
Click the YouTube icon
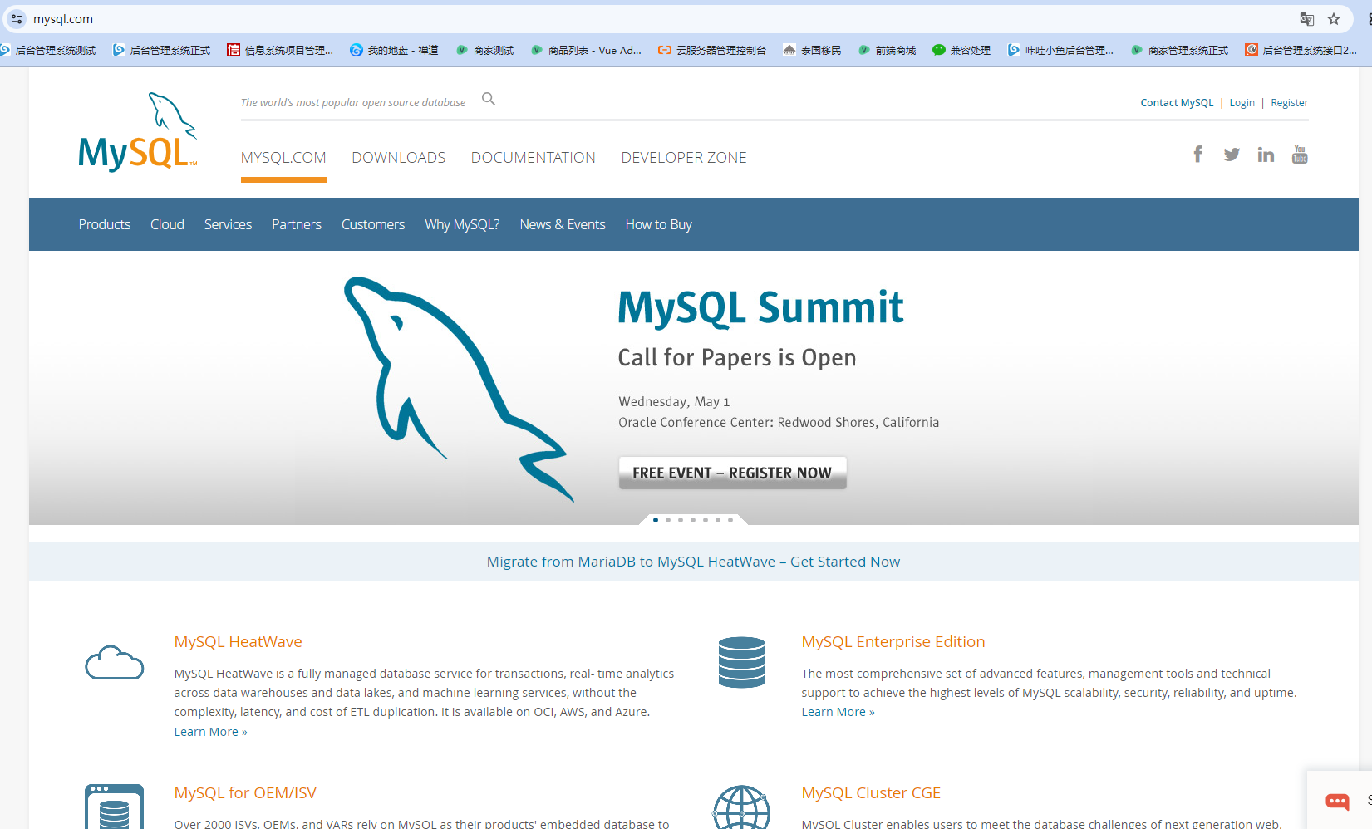[x=1300, y=154]
